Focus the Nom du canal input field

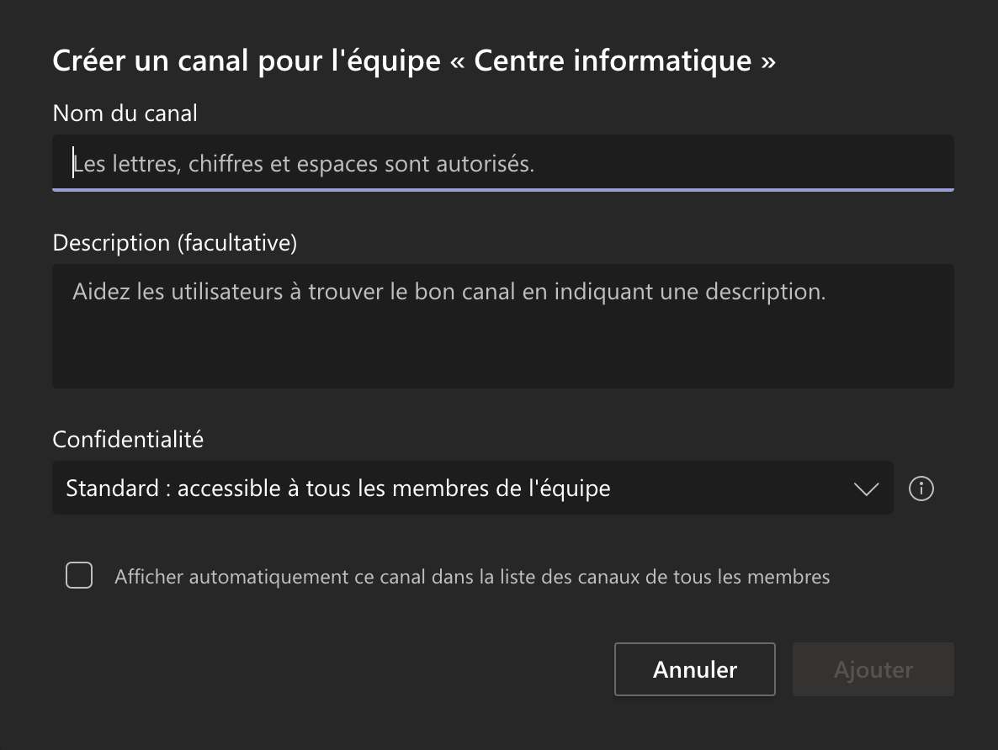coord(502,163)
